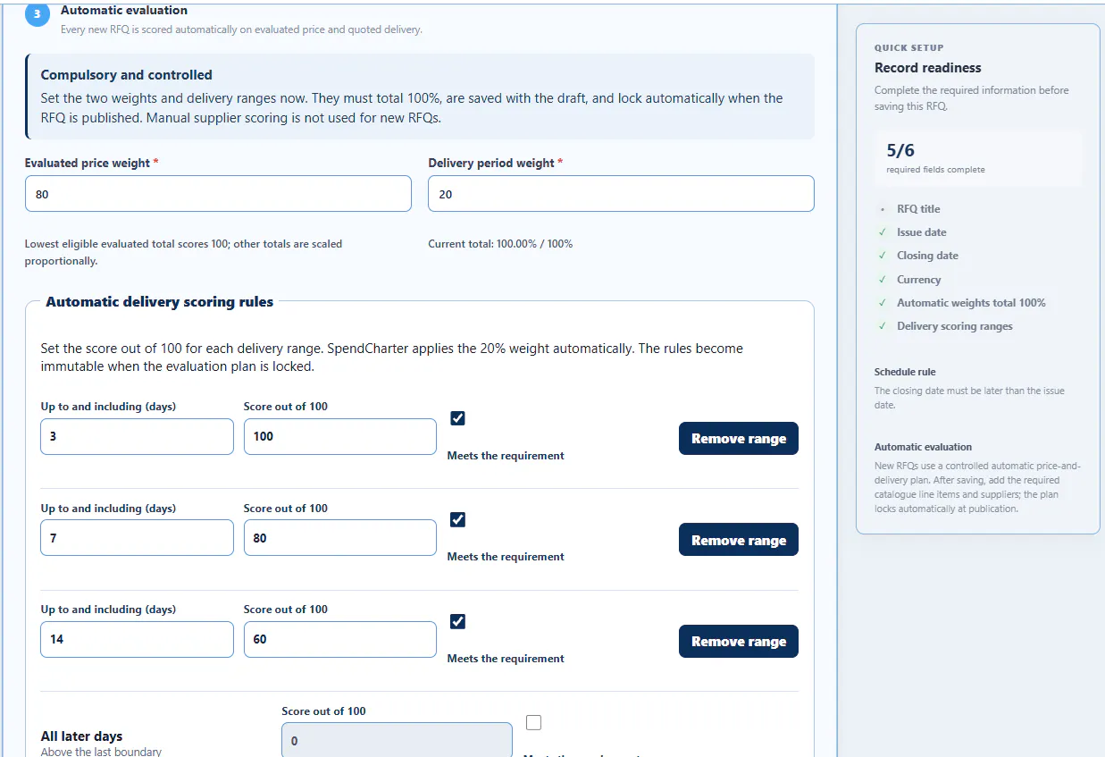Click check mark beside Automatic weights total 100%
The height and width of the screenshot is (757, 1105).
pyautogui.click(x=883, y=303)
